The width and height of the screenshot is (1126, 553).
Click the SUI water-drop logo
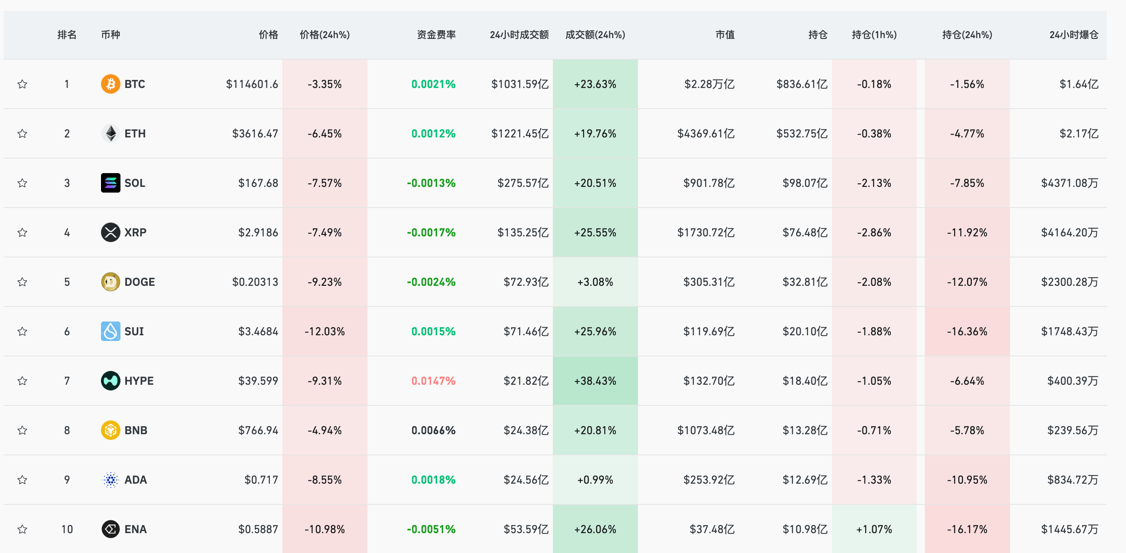coord(111,331)
